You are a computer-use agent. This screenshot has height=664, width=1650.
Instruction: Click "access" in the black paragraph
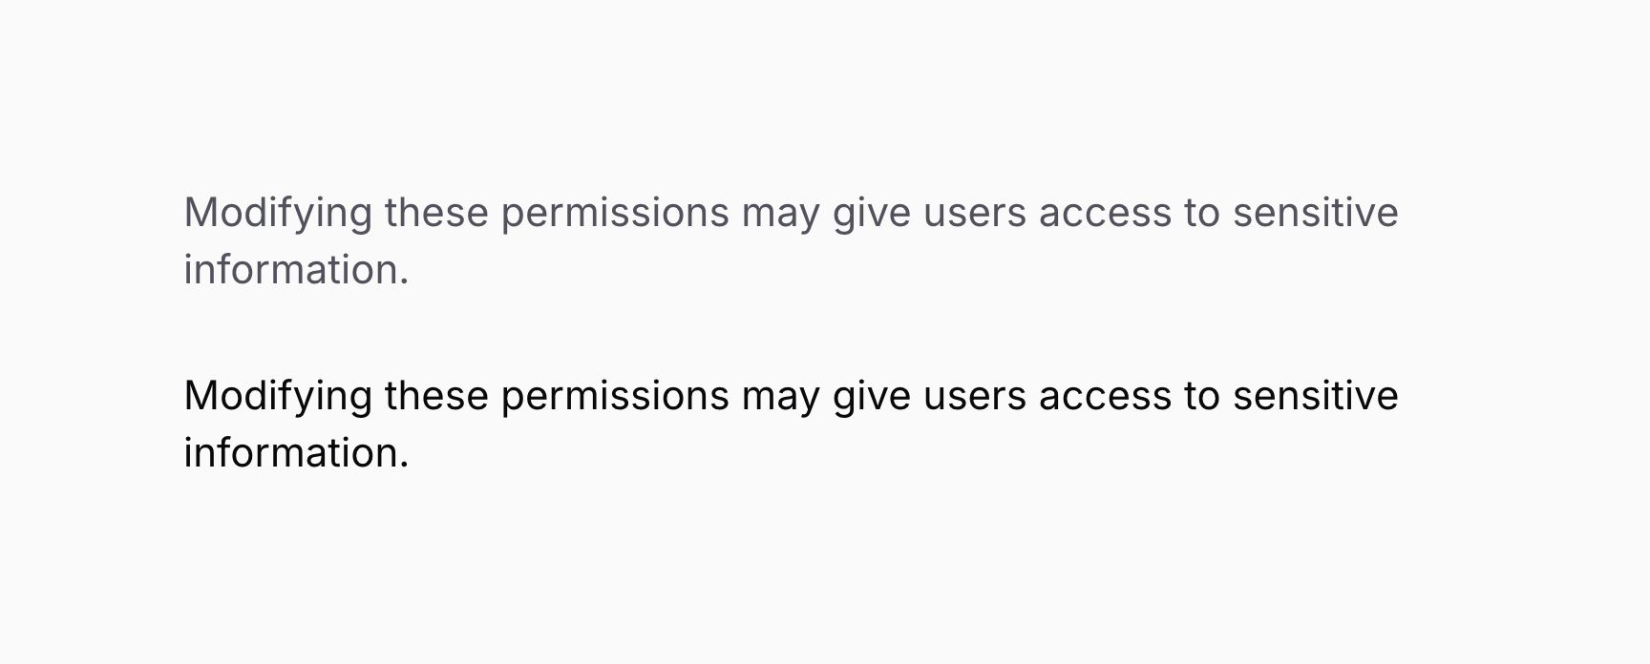click(x=1105, y=396)
